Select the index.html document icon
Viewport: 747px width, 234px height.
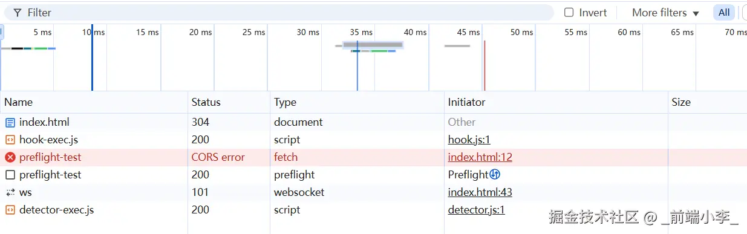coord(10,122)
